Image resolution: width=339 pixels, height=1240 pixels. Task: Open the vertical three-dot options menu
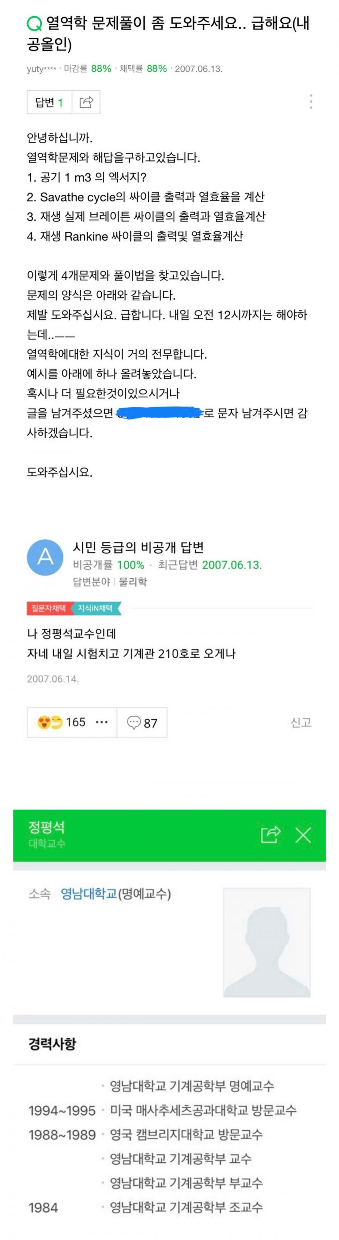click(x=311, y=102)
